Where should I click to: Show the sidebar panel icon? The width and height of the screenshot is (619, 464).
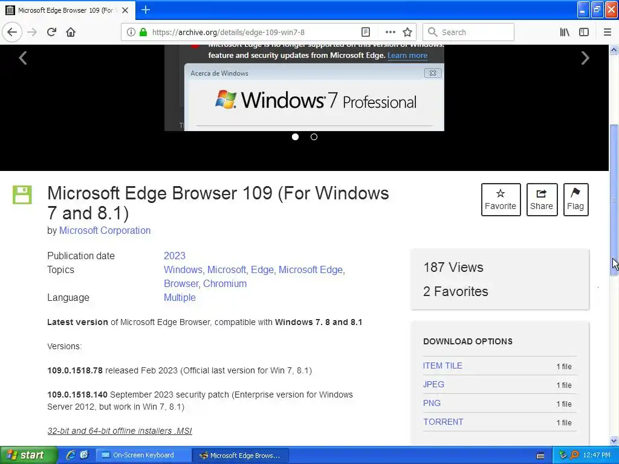(x=584, y=32)
